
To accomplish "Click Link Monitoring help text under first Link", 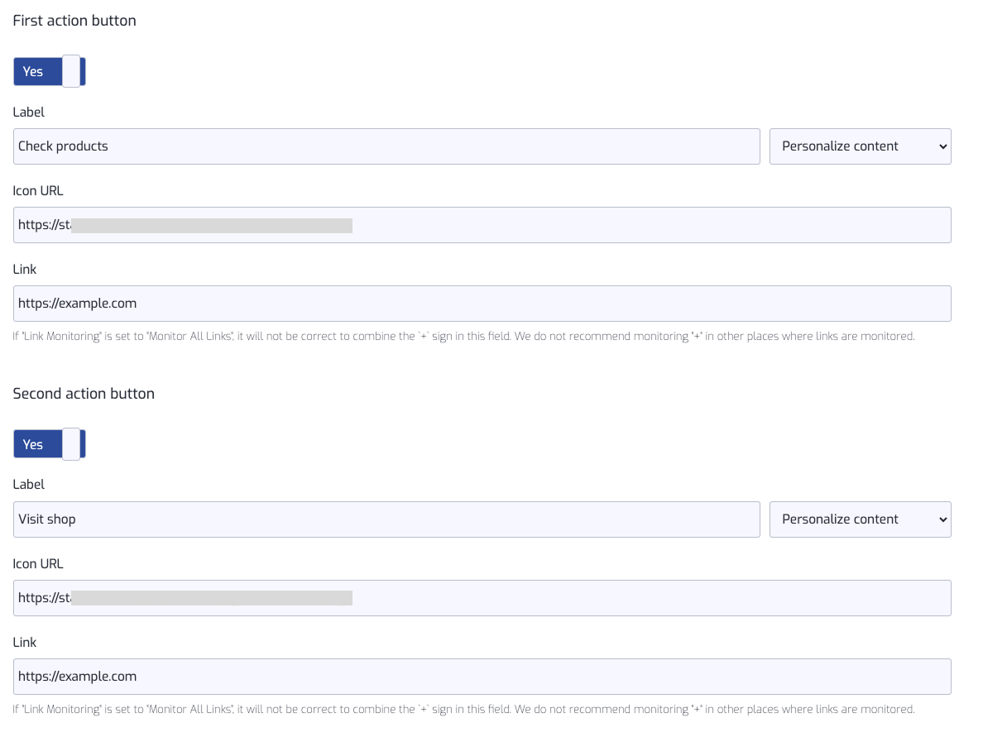I will point(463,337).
